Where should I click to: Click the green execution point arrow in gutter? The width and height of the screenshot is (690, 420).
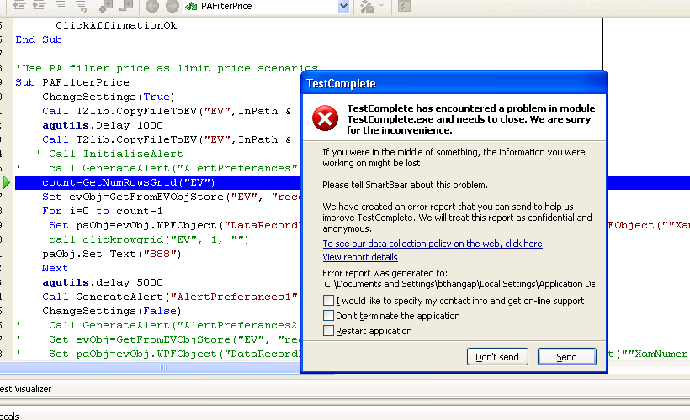(x=8, y=182)
